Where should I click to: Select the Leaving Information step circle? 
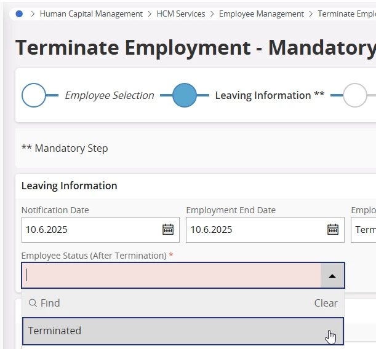pyautogui.click(x=185, y=95)
